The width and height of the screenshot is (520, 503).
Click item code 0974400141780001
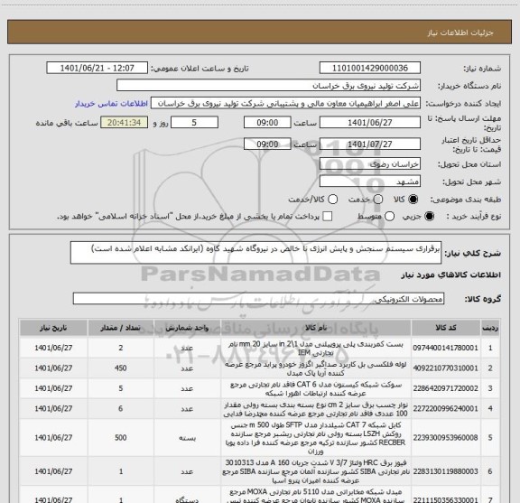coord(445,348)
